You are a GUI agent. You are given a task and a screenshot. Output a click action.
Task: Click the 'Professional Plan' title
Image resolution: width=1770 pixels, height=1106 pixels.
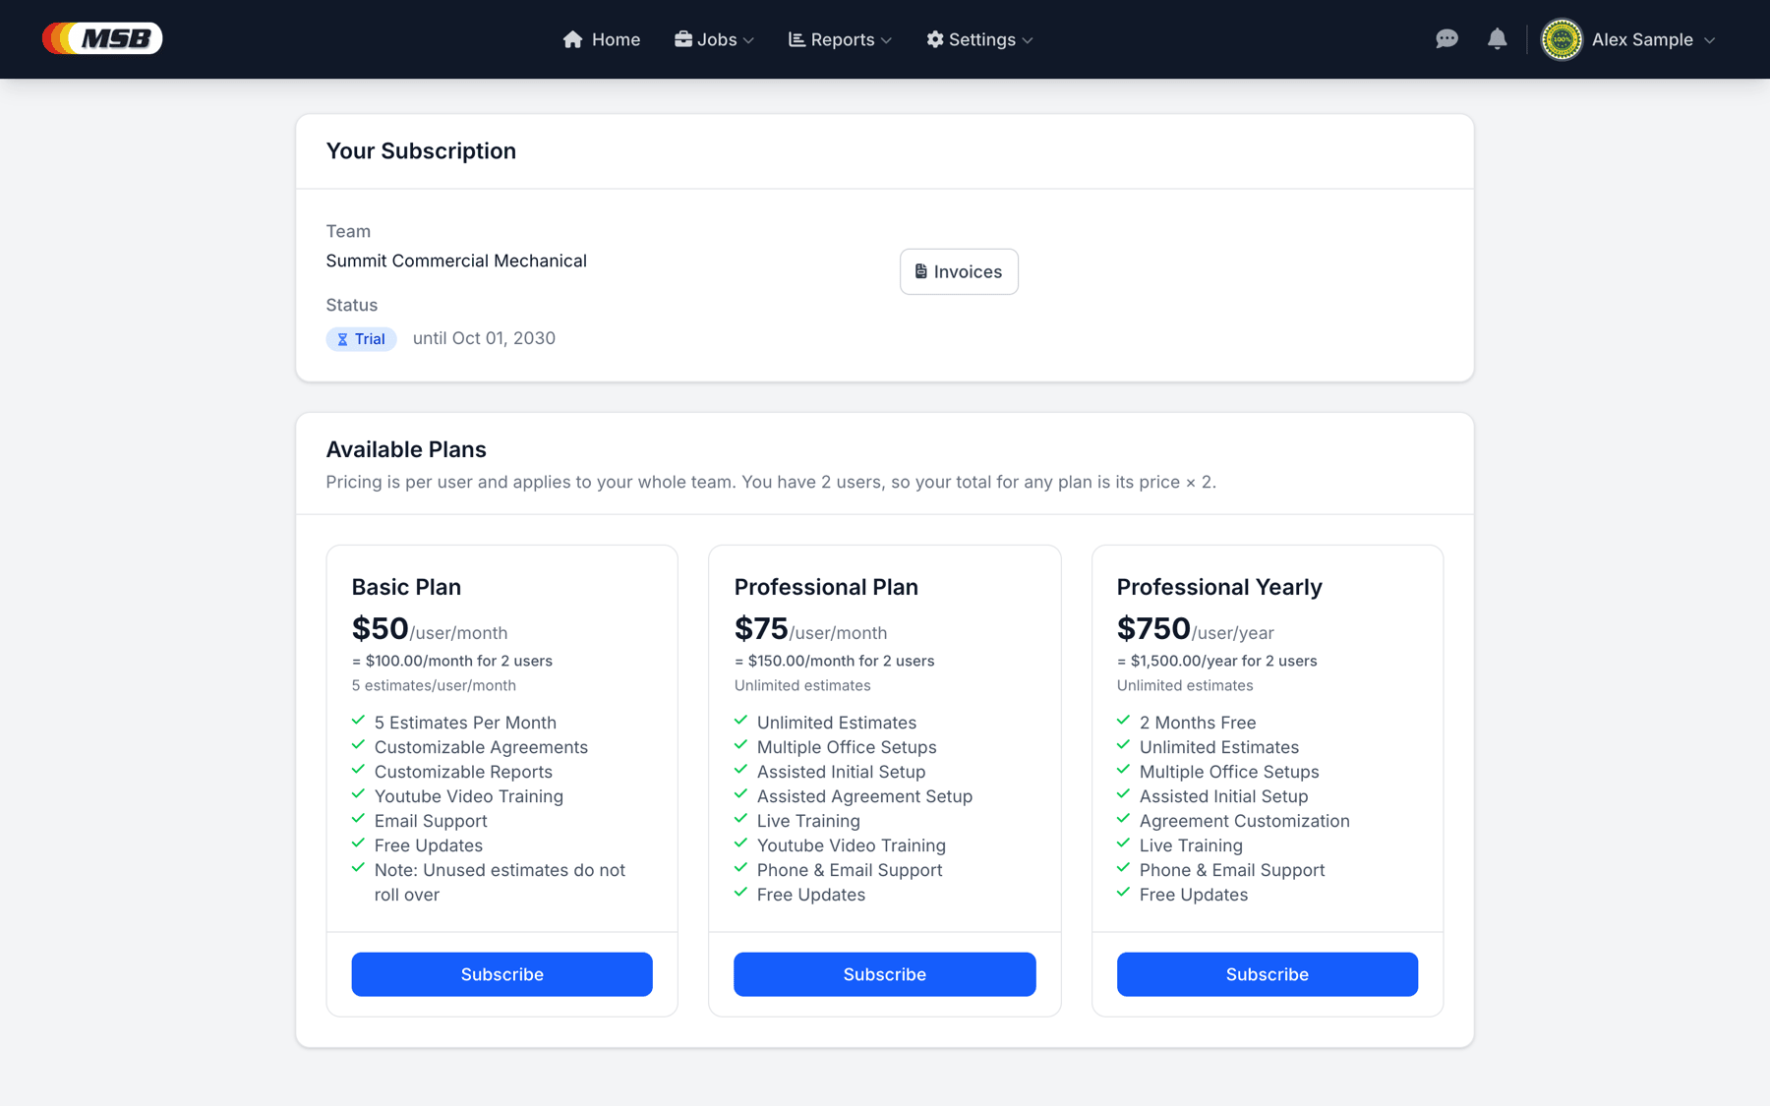click(x=826, y=587)
